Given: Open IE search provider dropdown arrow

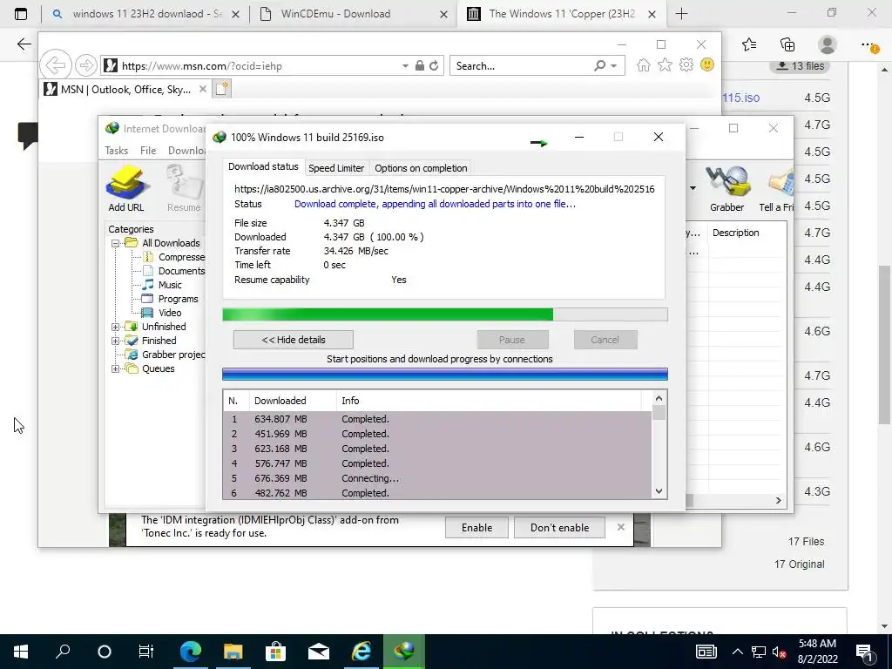Looking at the screenshot, I should [614, 66].
